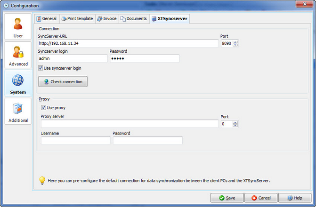The image size is (316, 207).
Task: Switch to the General tab
Action: coord(47,19)
